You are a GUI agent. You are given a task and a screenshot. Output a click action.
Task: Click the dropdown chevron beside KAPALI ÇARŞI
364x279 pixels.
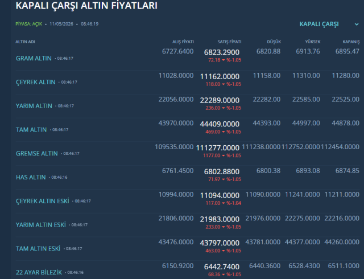pyautogui.click(x=357, y=24)
